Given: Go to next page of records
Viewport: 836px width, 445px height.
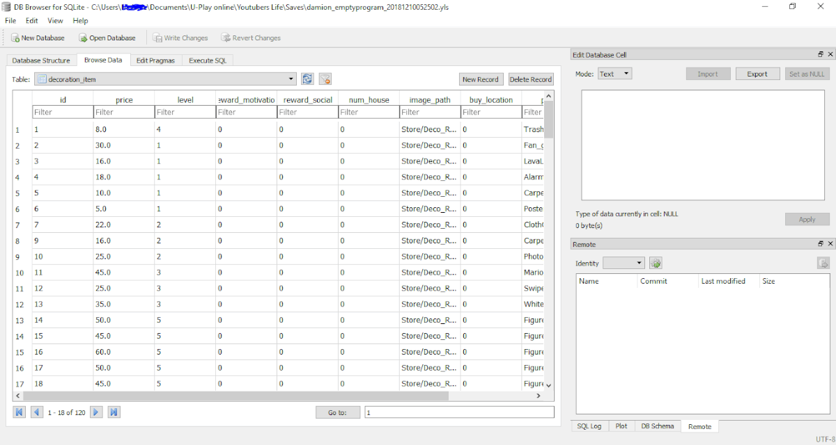Looking at the screenshot, I should pyautogui.click(x=97, y=412).
